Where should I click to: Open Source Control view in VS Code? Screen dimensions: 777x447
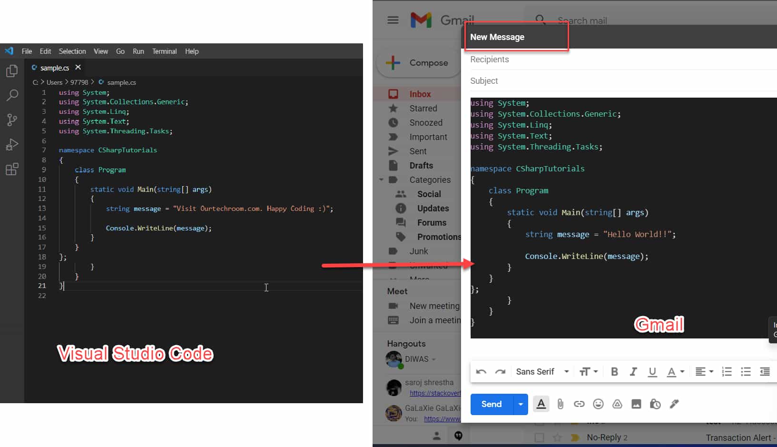(x=12, y=120)
